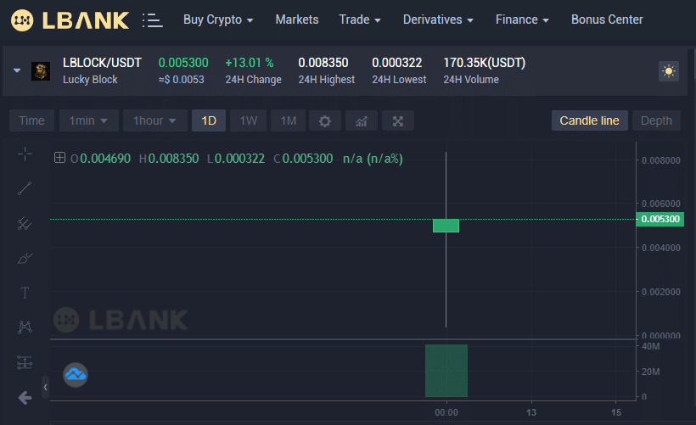Click the 170.35K(USDT) volume value
This screenshot has width=696, height=425.
pyautogui.click(x=485, y=63)
